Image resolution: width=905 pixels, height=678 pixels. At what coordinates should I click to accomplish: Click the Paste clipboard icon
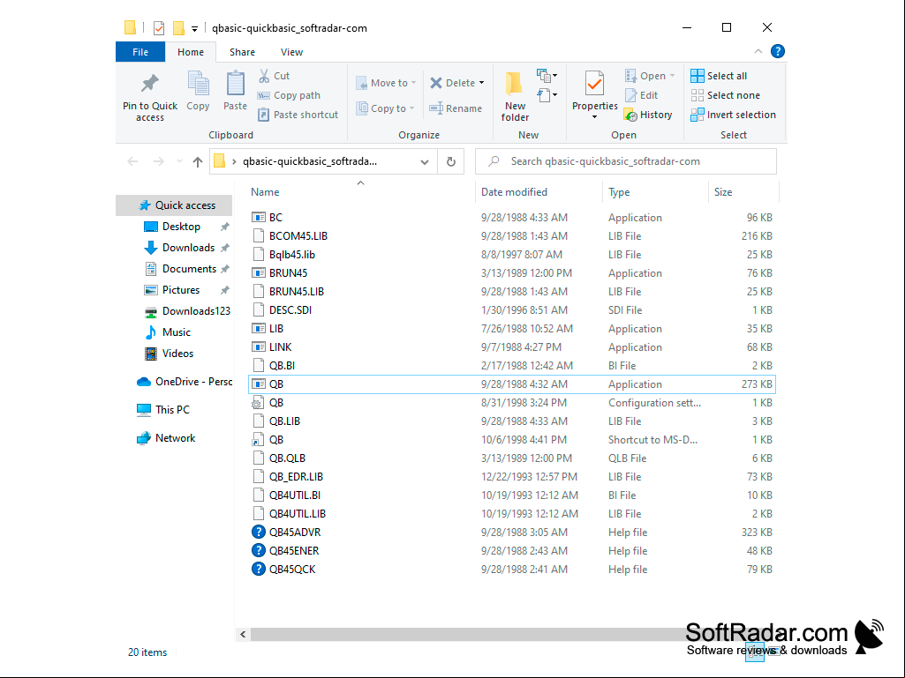pyautogui.click(x=235, y=84)
